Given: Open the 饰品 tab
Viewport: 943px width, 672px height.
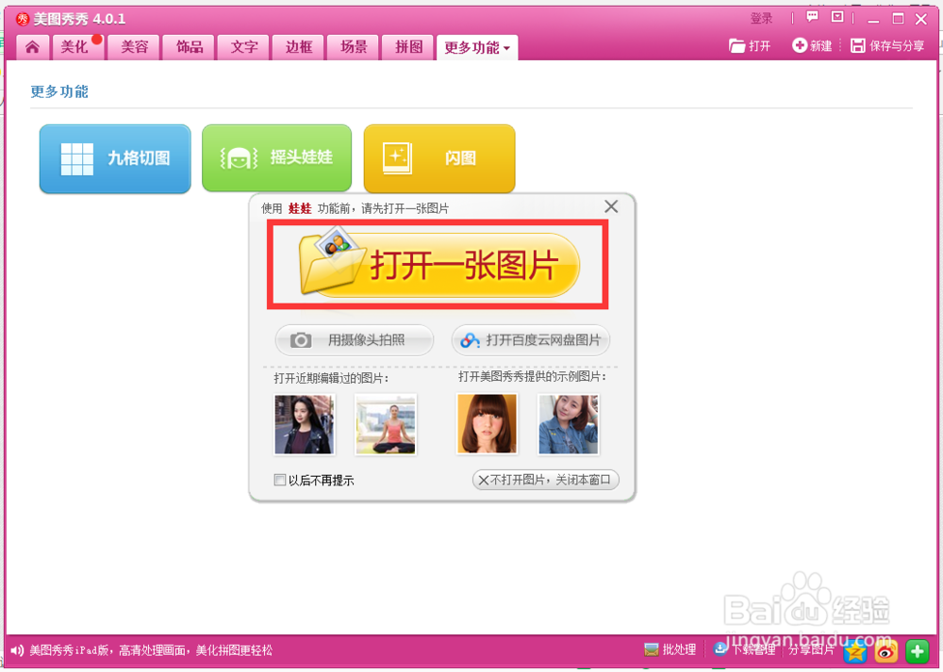Looking at the screenshot, I should tap(190, 47).
